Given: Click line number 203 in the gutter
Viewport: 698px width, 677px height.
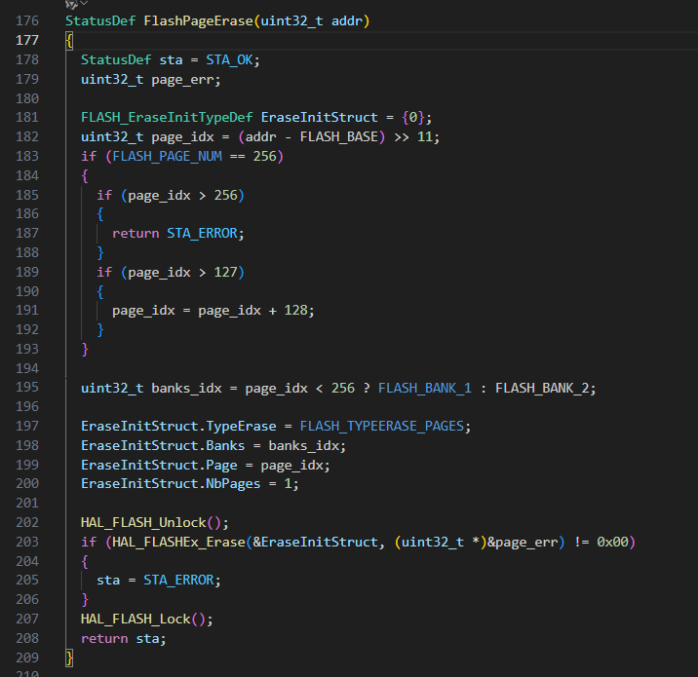Looking at the screenshot, I should coord(27,542).
